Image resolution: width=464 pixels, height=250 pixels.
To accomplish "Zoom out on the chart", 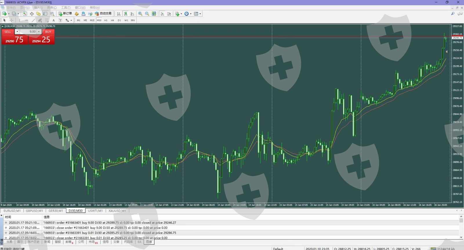I will point(147,14).
